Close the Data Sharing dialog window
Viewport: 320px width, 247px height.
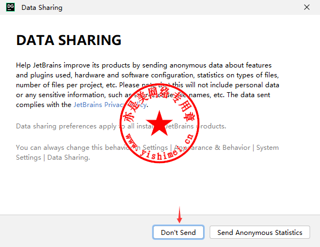point(306,7)
